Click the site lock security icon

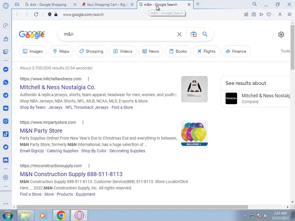[x=56, y=14]
